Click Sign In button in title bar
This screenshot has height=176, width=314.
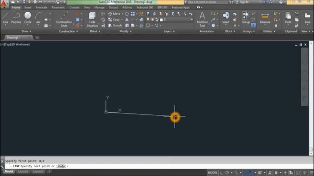(x=242, y=2)
